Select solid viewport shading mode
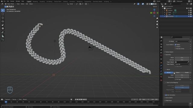Viewport: 193px width, 108px height. coord(152,4)
